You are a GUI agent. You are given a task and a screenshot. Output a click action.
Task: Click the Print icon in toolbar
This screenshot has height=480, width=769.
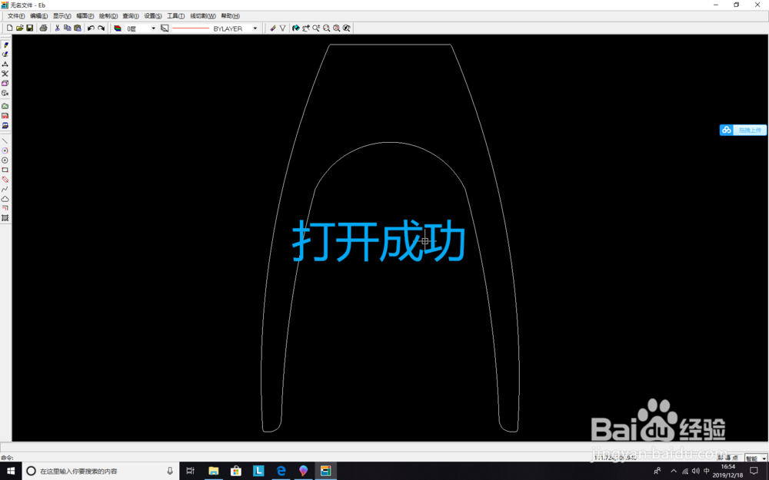pos(43,28)
